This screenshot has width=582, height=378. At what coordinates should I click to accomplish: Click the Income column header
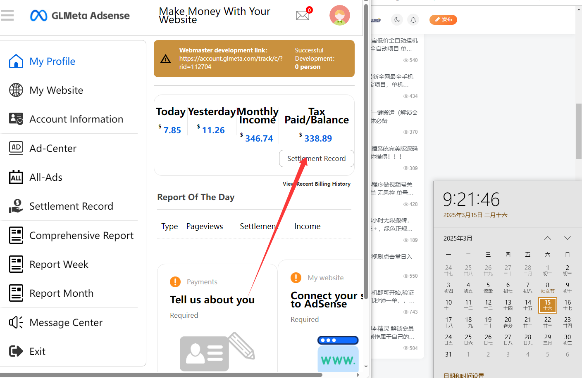point(308,226)
